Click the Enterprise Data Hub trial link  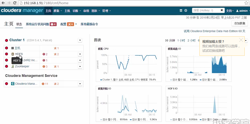tap(214, 31)
